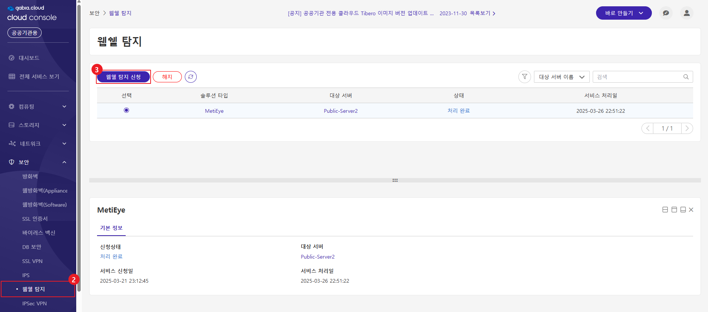Click the refresh icon next to 해지
Screen dimensions: 708x312
point(191,77)
